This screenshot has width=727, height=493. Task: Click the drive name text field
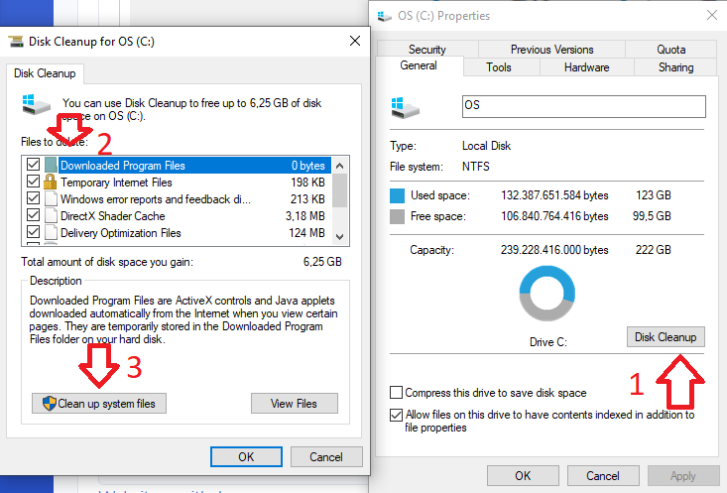point(583,106)
